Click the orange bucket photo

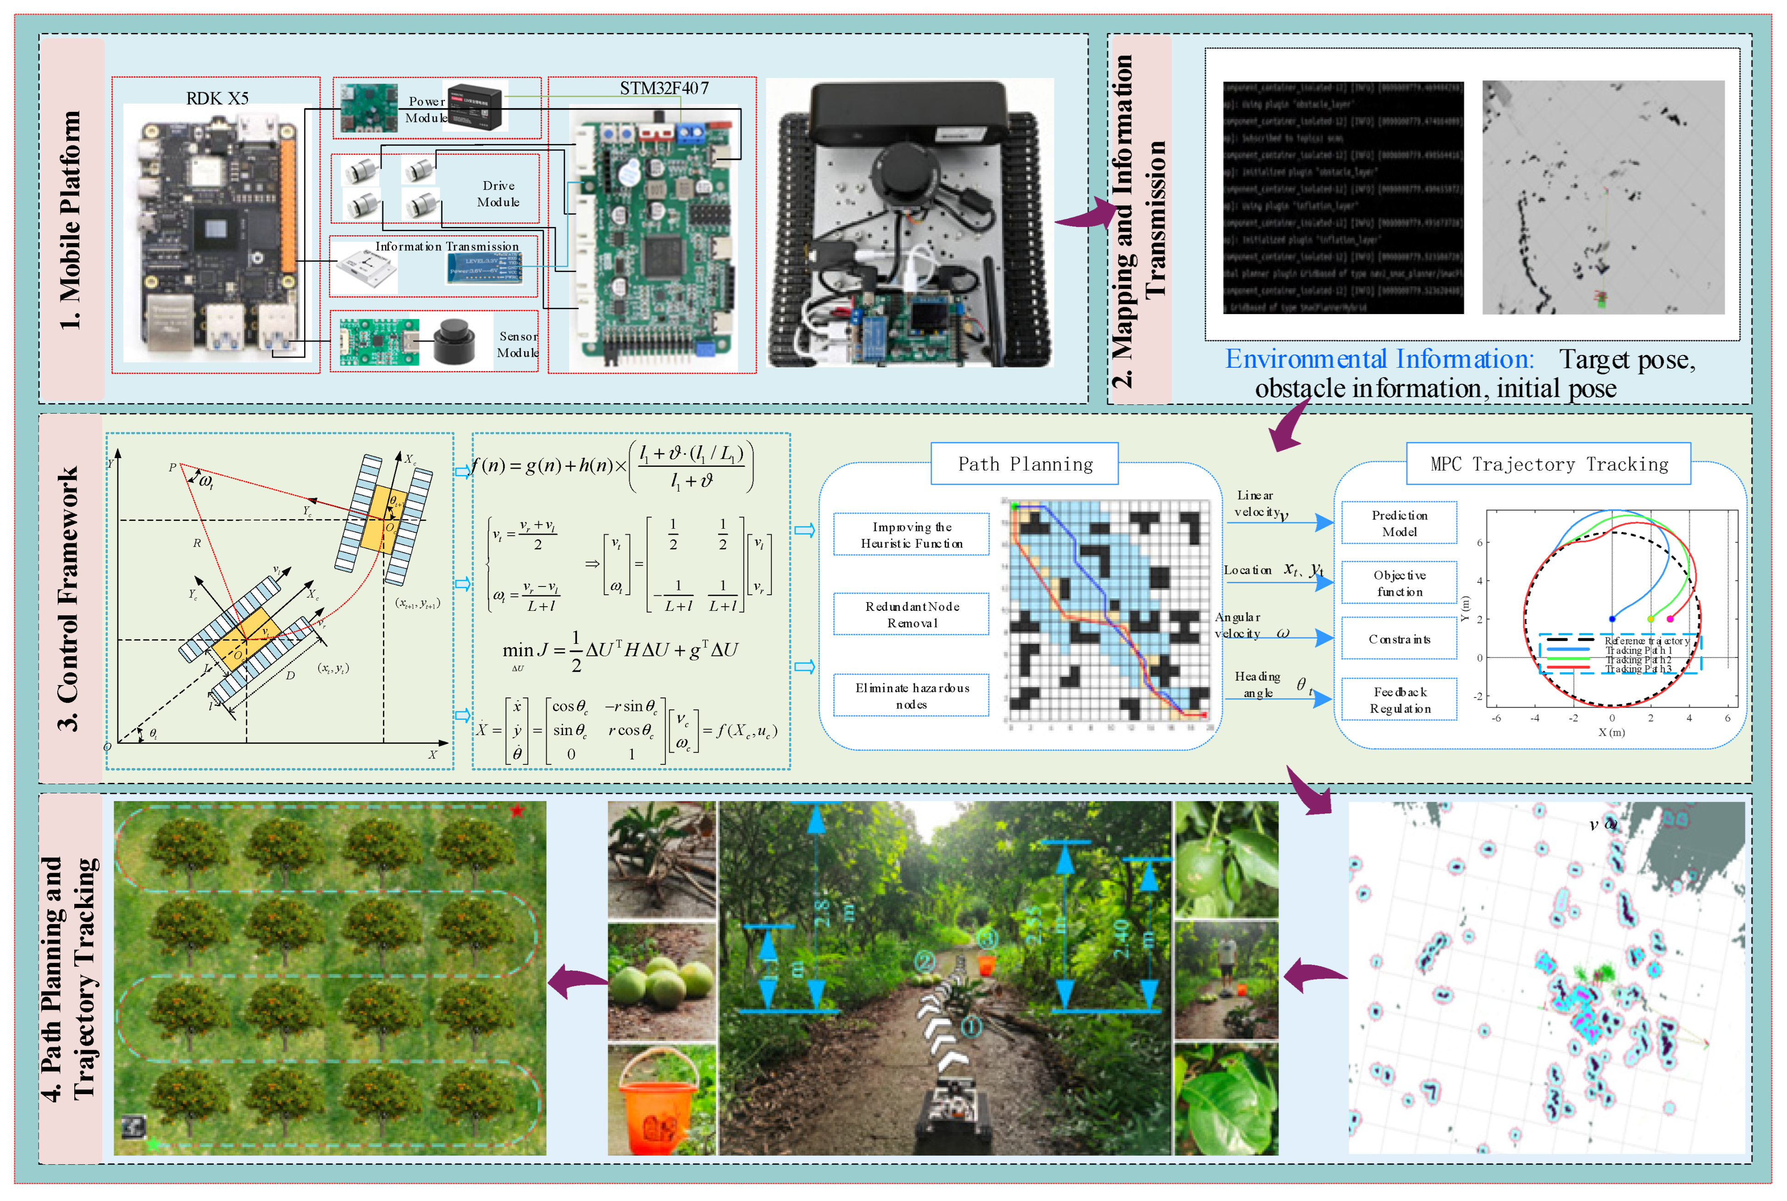pos(662,1100)
